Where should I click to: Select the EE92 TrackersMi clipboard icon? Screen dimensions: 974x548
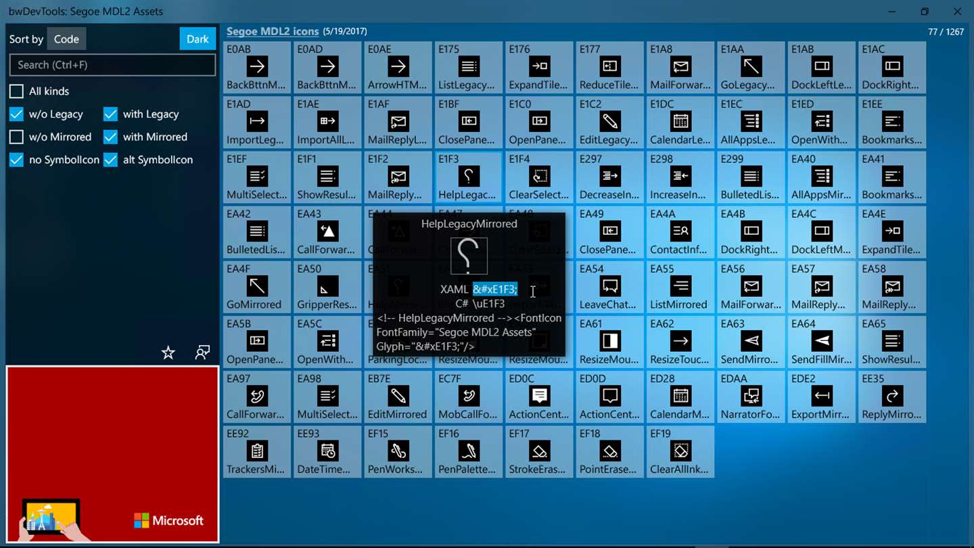point(257,451)
